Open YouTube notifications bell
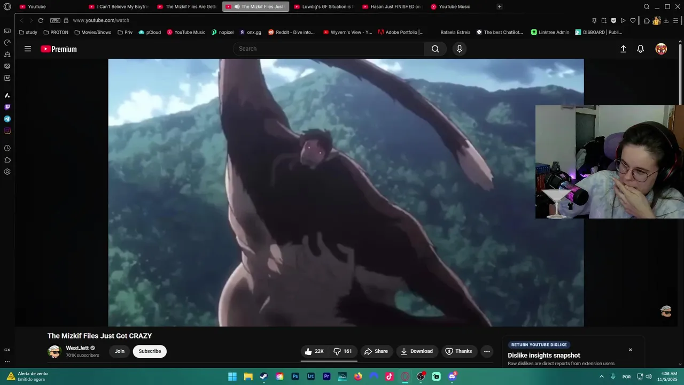Screen dimensions: 684x385 click(x=640, y=49)
